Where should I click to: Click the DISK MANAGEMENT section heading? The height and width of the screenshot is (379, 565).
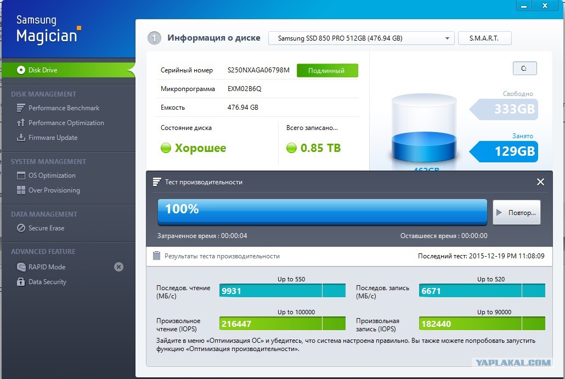click(x=43, y=94)
